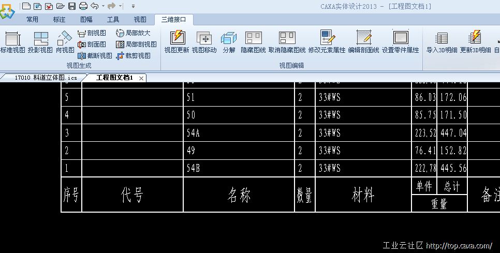Open the customize quick access toolbar dropdown
500x253 pixels.
click(133, 6)
